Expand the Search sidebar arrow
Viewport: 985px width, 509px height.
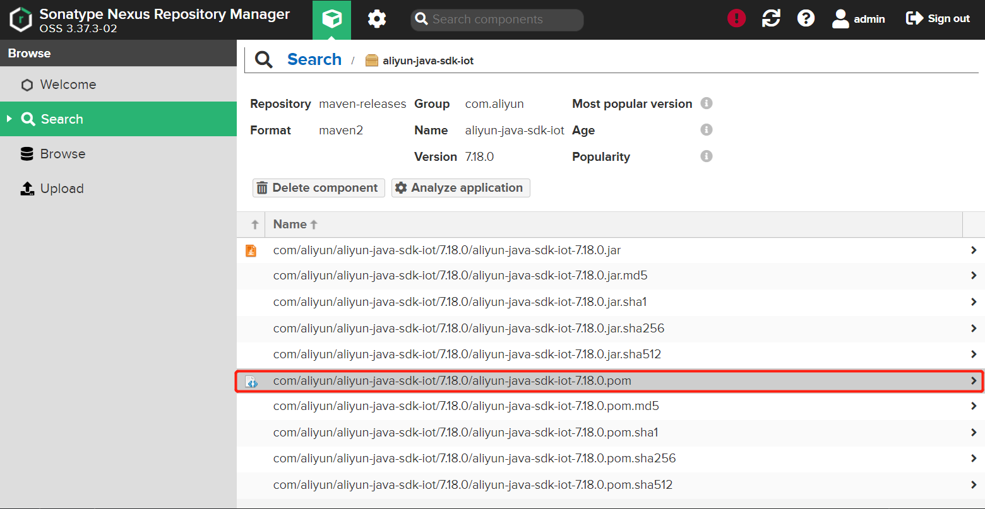[9, 119]
